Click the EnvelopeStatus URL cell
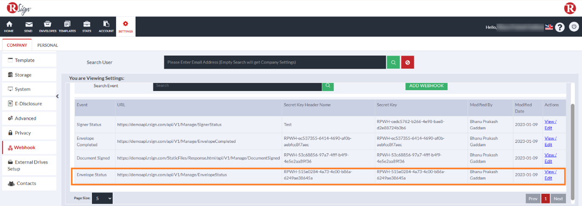 click(199, 175)
